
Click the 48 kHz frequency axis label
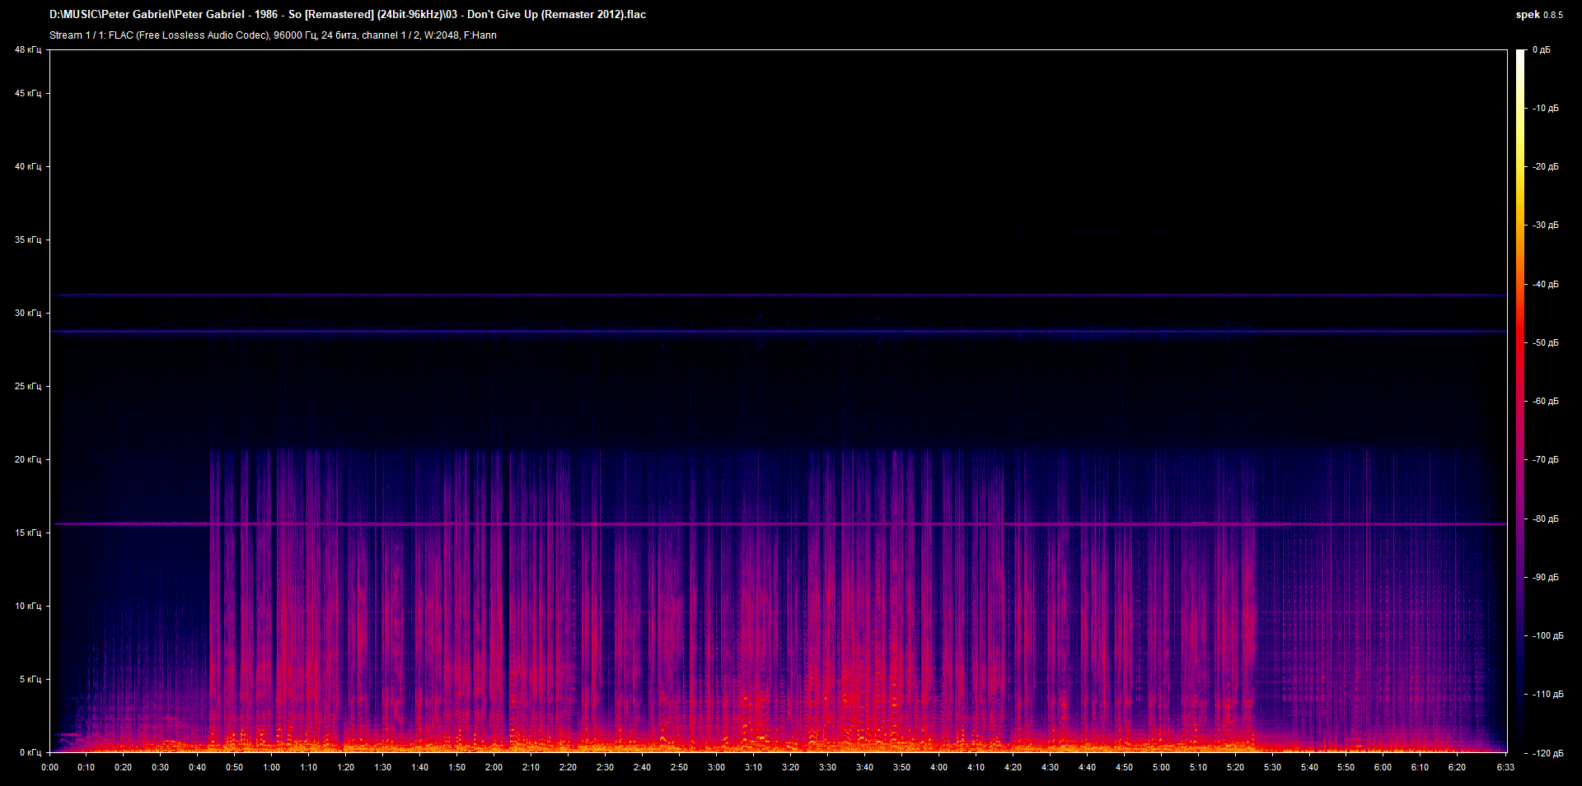pos(27,50)
